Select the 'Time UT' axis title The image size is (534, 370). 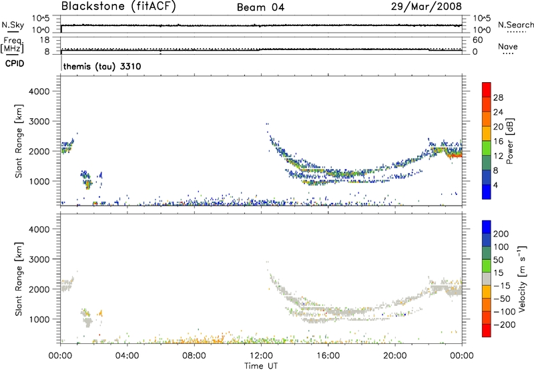(x=261, y=365)
